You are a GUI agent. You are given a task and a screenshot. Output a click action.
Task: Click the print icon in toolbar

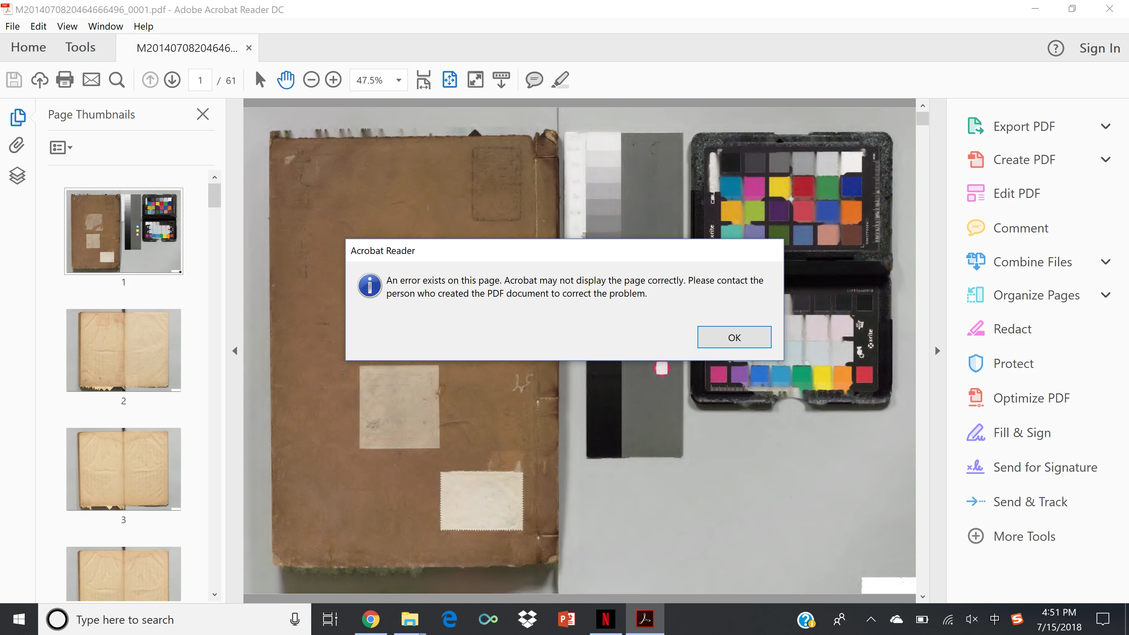[65, 80]
